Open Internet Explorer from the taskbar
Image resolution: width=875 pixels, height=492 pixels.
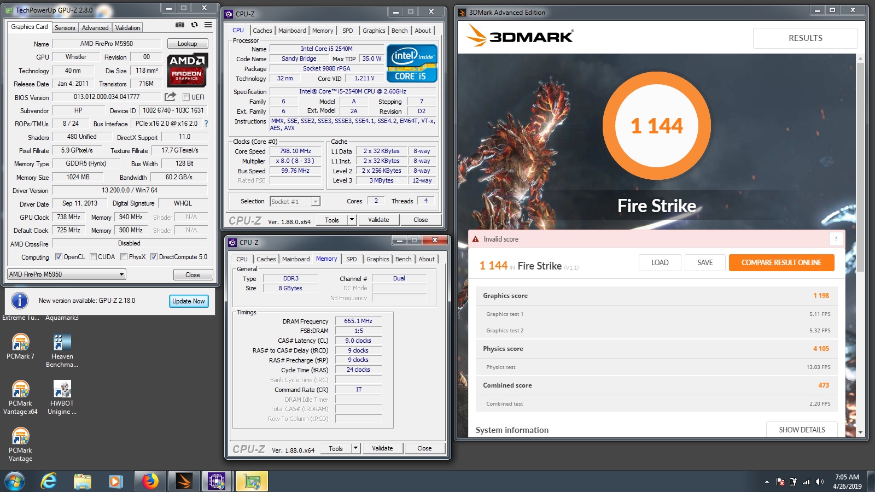[49, 482]
